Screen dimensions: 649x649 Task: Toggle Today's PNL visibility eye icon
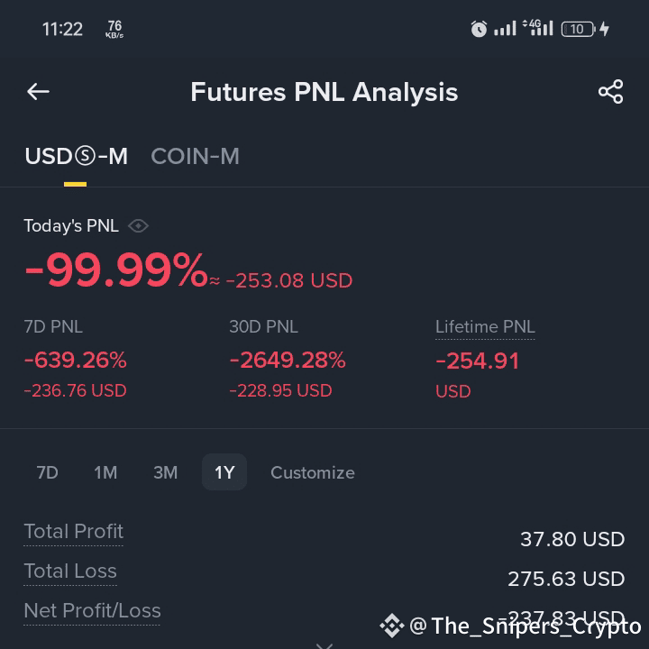click(x=138, y=226)
